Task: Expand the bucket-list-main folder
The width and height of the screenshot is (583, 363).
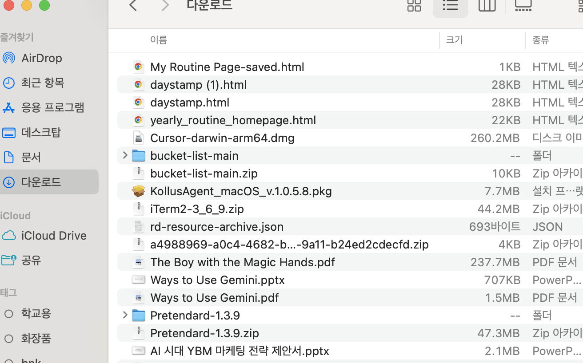Action: tap(124, 155)
